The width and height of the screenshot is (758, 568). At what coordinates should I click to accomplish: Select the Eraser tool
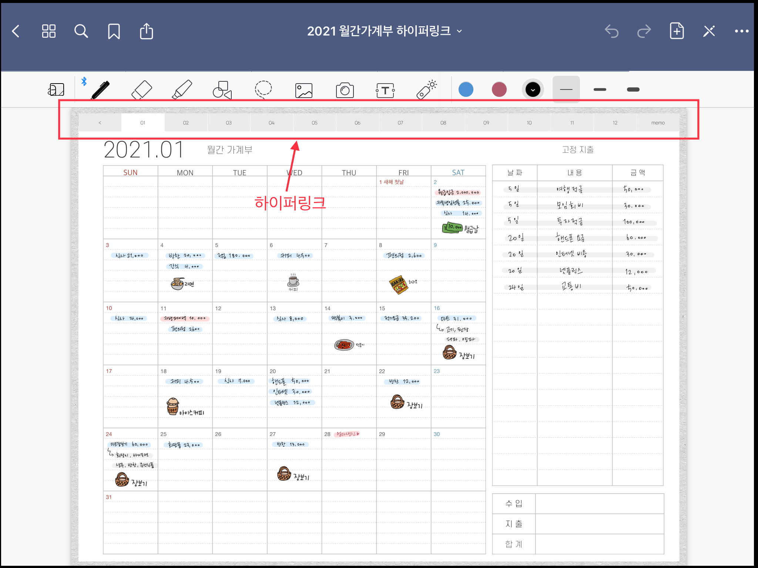pyautogui.click(x=142, y=89)
